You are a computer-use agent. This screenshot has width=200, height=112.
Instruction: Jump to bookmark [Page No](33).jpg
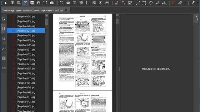pyautogui.click(x=26, y=59)
